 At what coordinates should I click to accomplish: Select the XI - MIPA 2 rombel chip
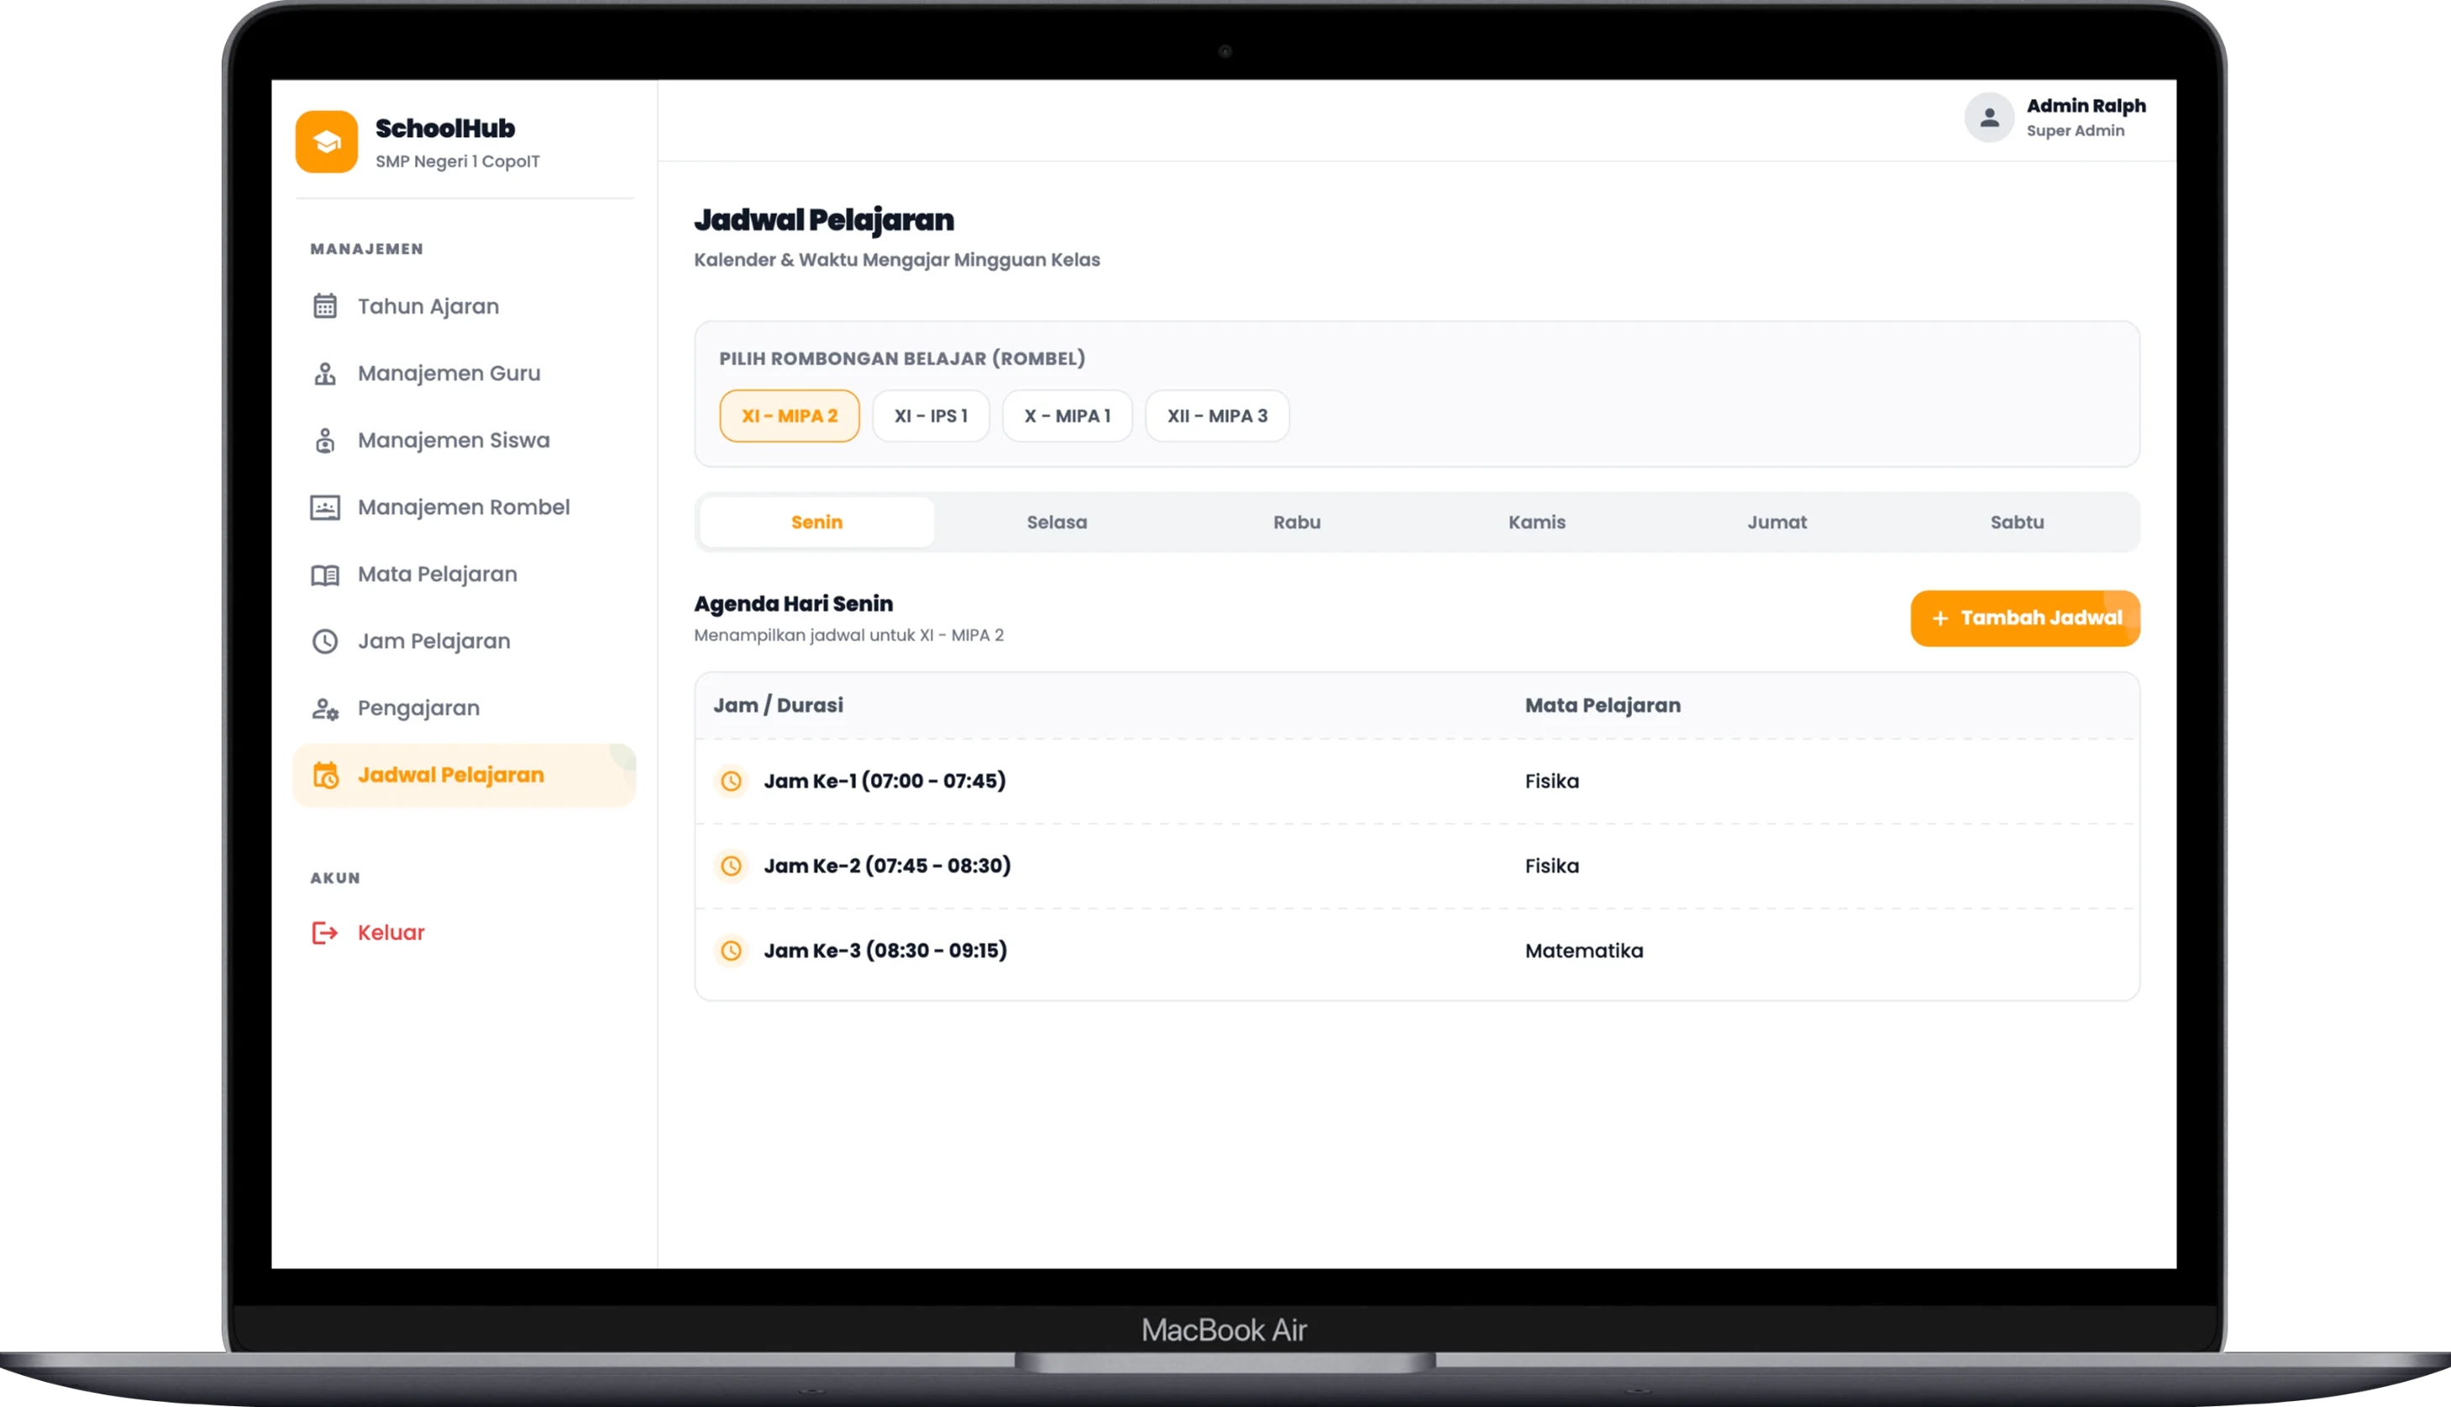(789, 416)
